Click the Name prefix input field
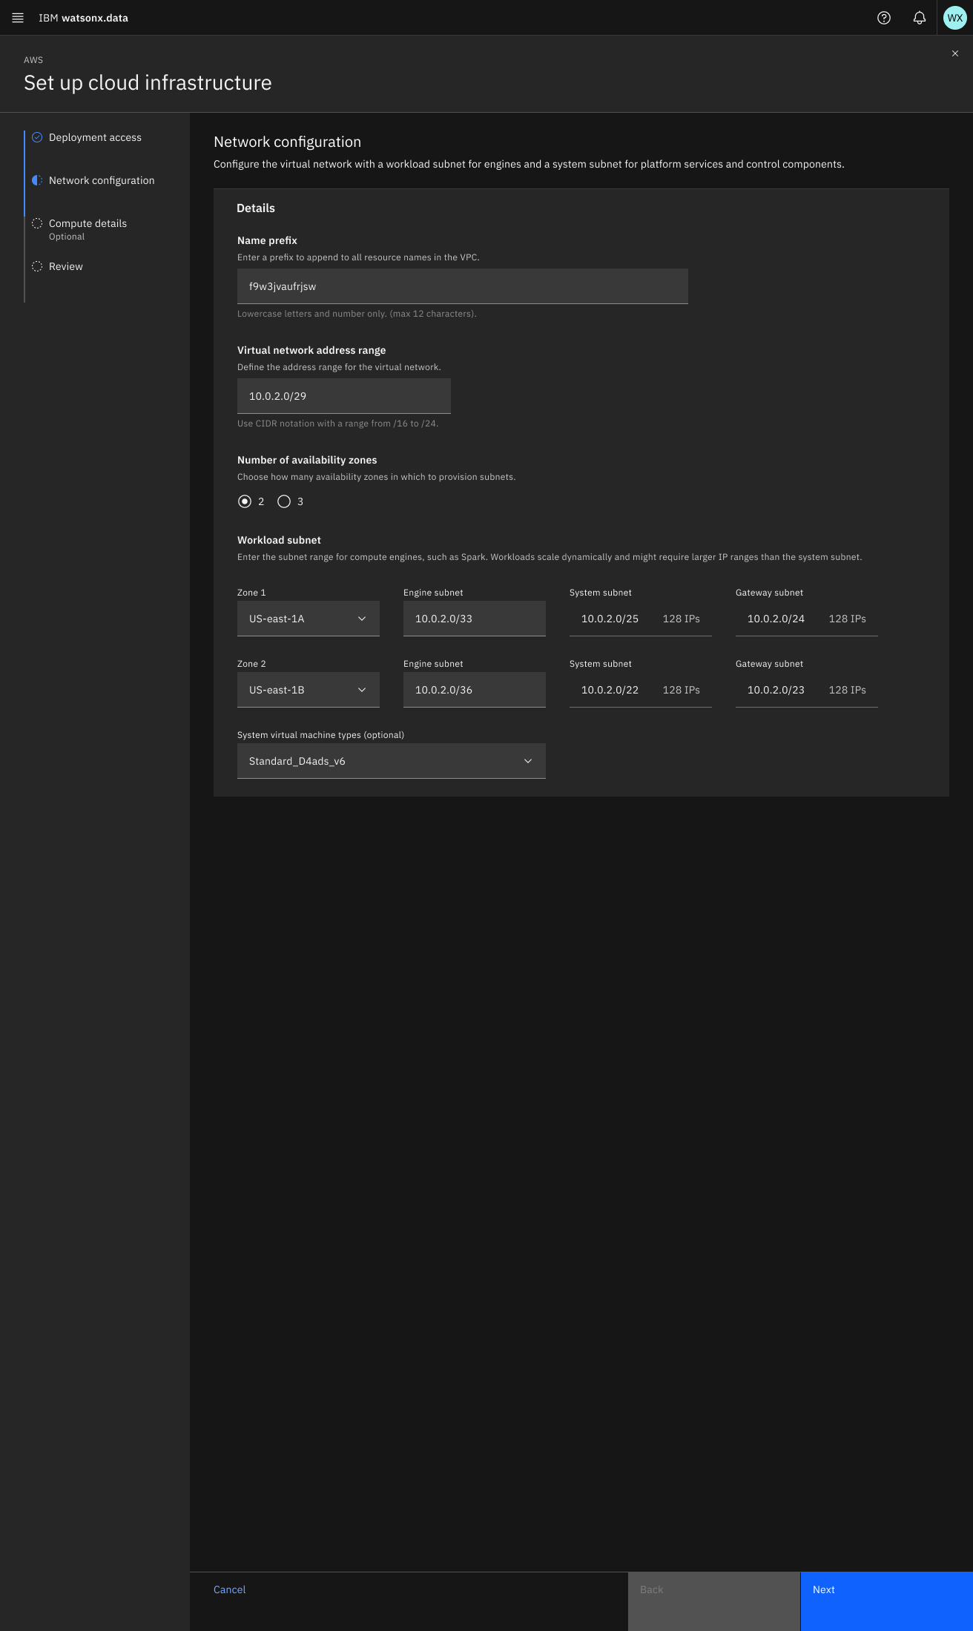 463,286
